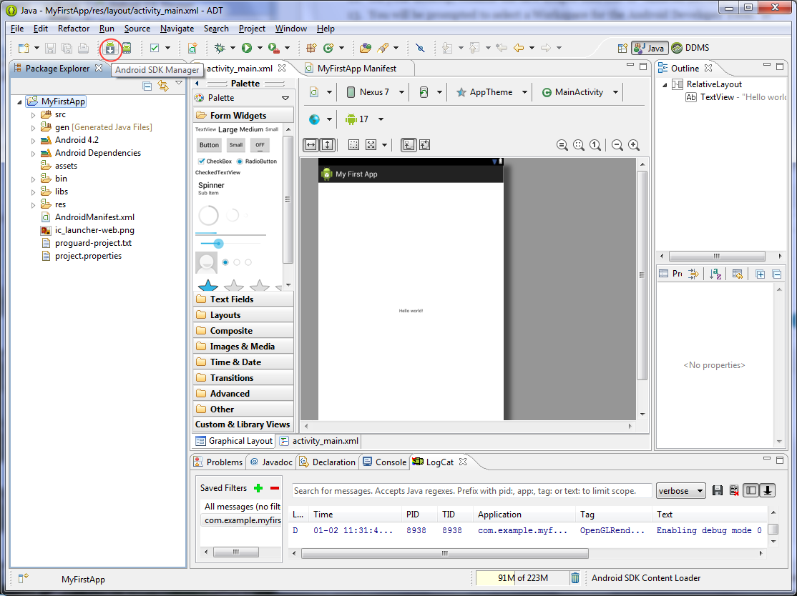Click Zoom to Fit magnifier icon

tap(579, 145)
